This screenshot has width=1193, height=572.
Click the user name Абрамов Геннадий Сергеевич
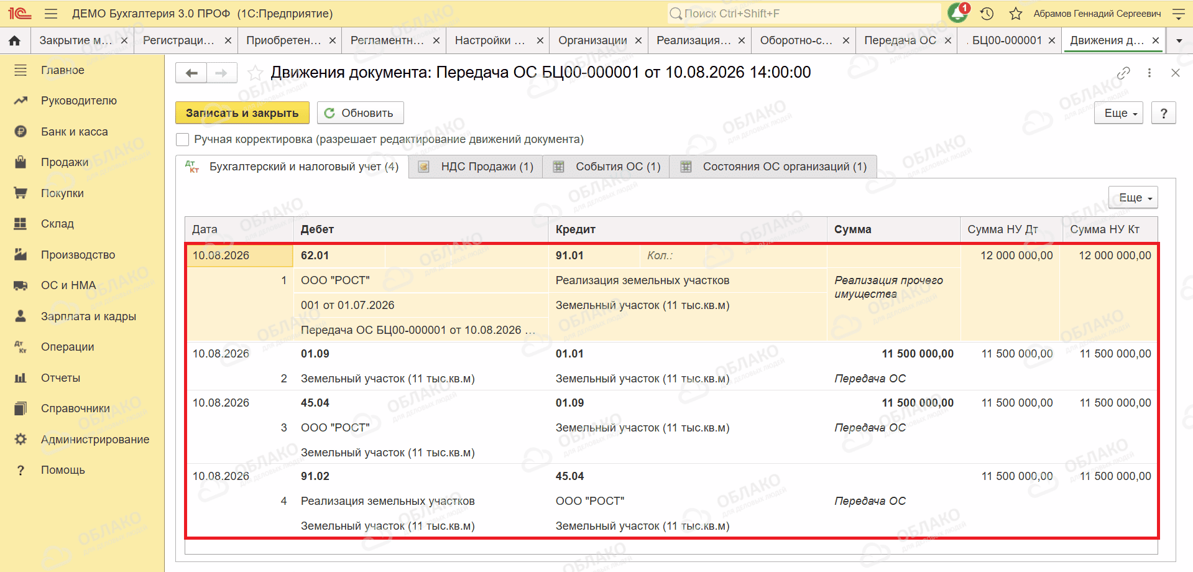pos(1097,14)
